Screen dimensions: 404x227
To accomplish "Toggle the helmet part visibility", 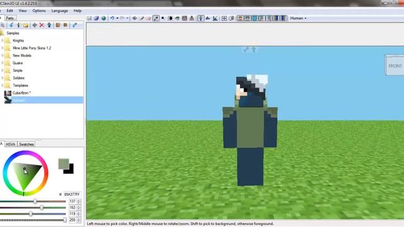I will coord(247,18).
